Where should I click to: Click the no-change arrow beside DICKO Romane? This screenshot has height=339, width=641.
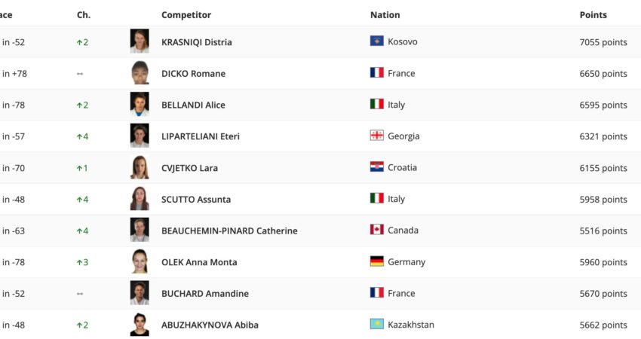[x=80, y=74]
